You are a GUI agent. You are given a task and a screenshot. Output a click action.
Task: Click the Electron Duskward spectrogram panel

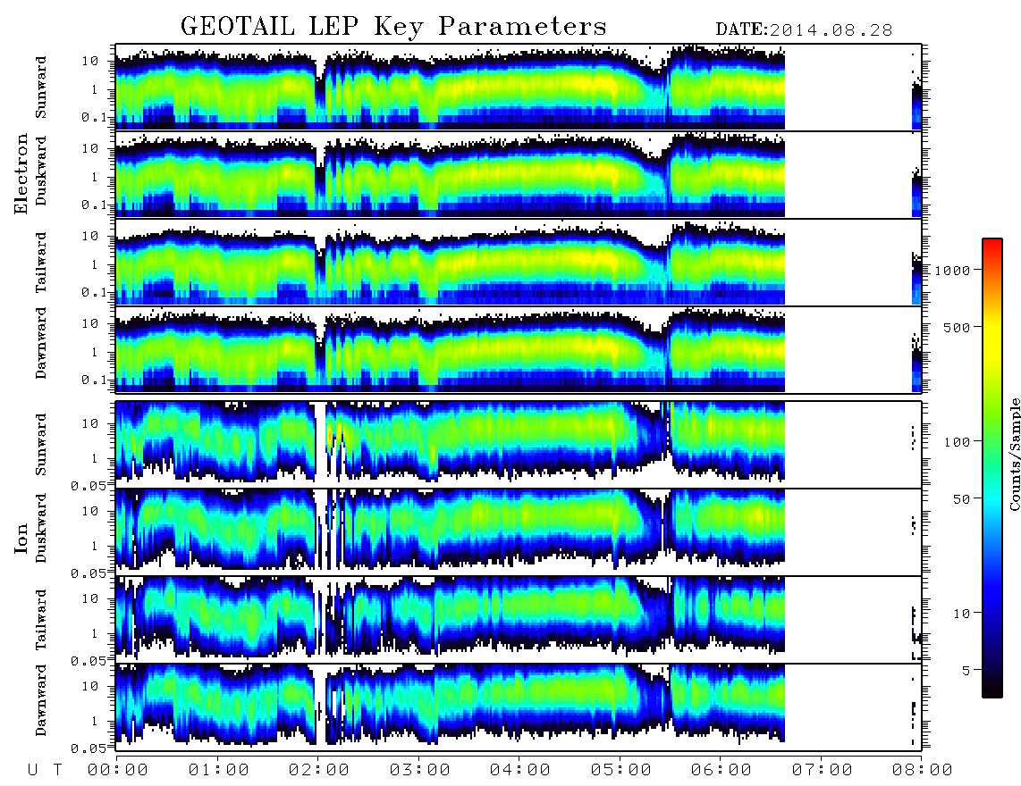[519, 174]
